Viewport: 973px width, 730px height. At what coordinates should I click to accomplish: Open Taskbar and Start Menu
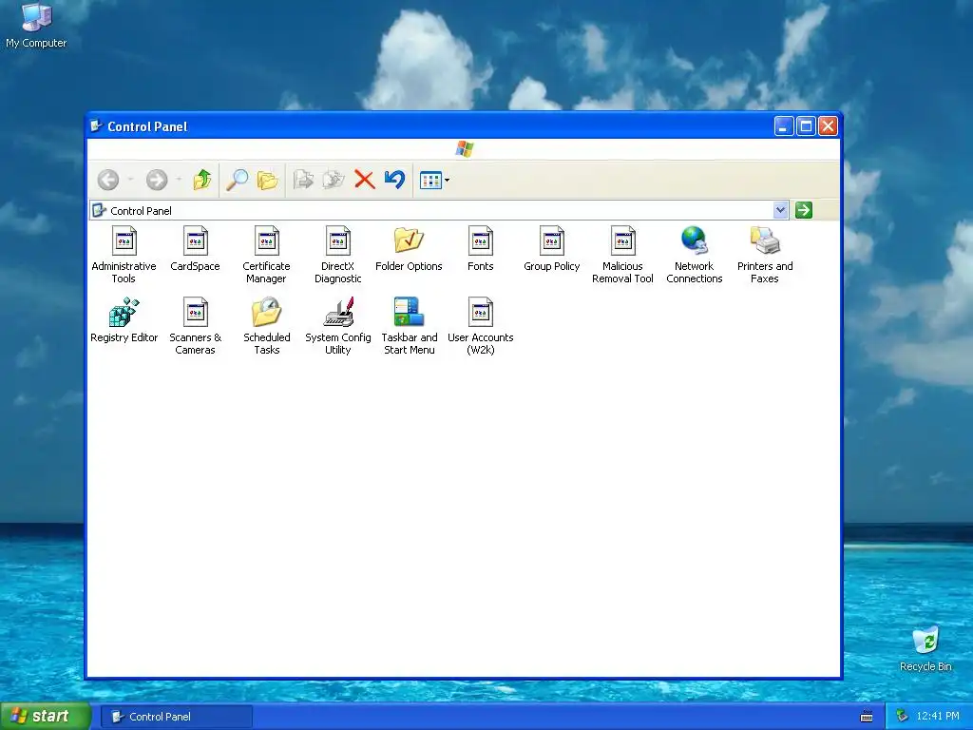[x=409, y=326]
